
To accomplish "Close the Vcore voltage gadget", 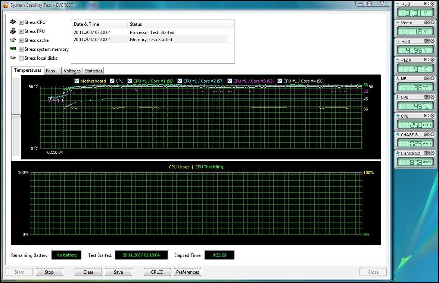I will (x=432, y=22).
